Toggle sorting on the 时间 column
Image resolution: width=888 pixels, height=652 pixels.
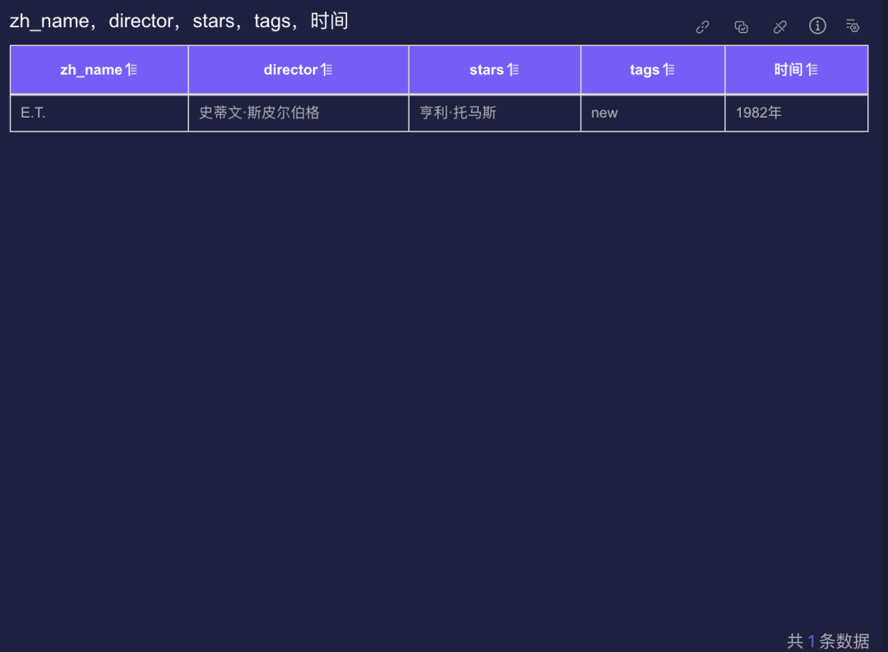pos(813,69)
